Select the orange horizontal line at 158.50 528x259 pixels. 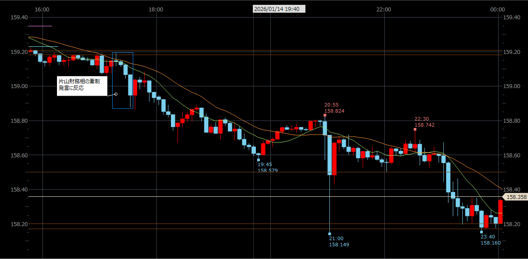click(x=175, y=172)
